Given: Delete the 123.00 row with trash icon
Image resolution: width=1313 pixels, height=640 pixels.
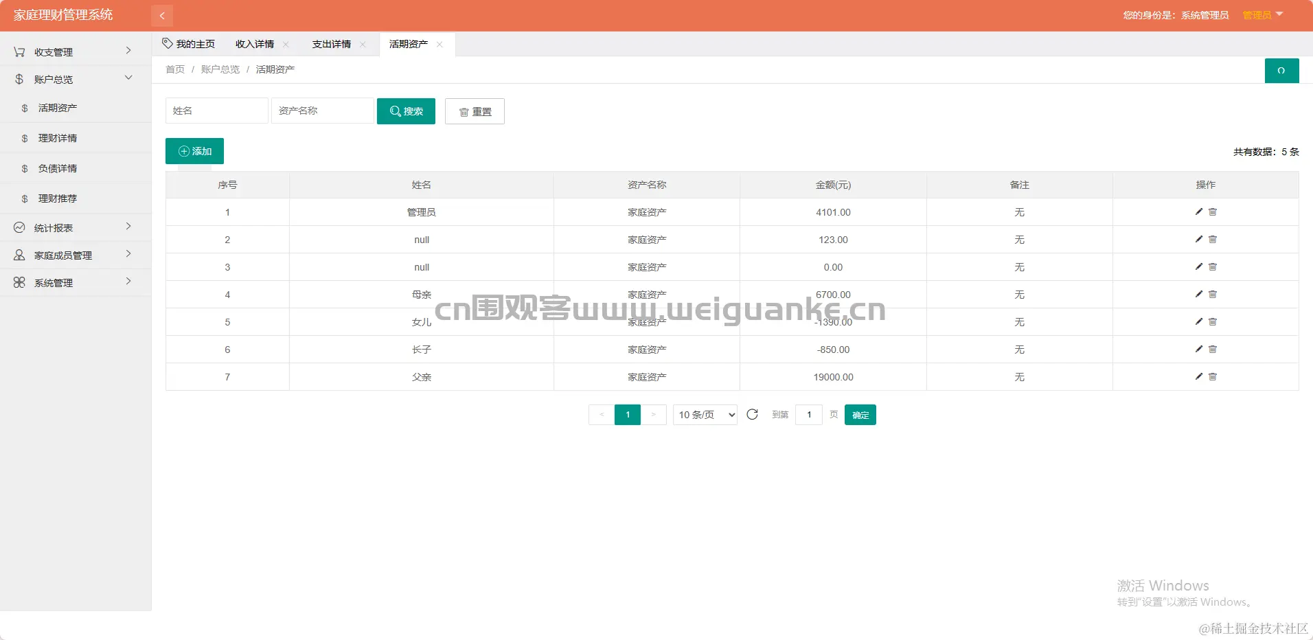Looking at the screenshot, I should click(1213, 239).
